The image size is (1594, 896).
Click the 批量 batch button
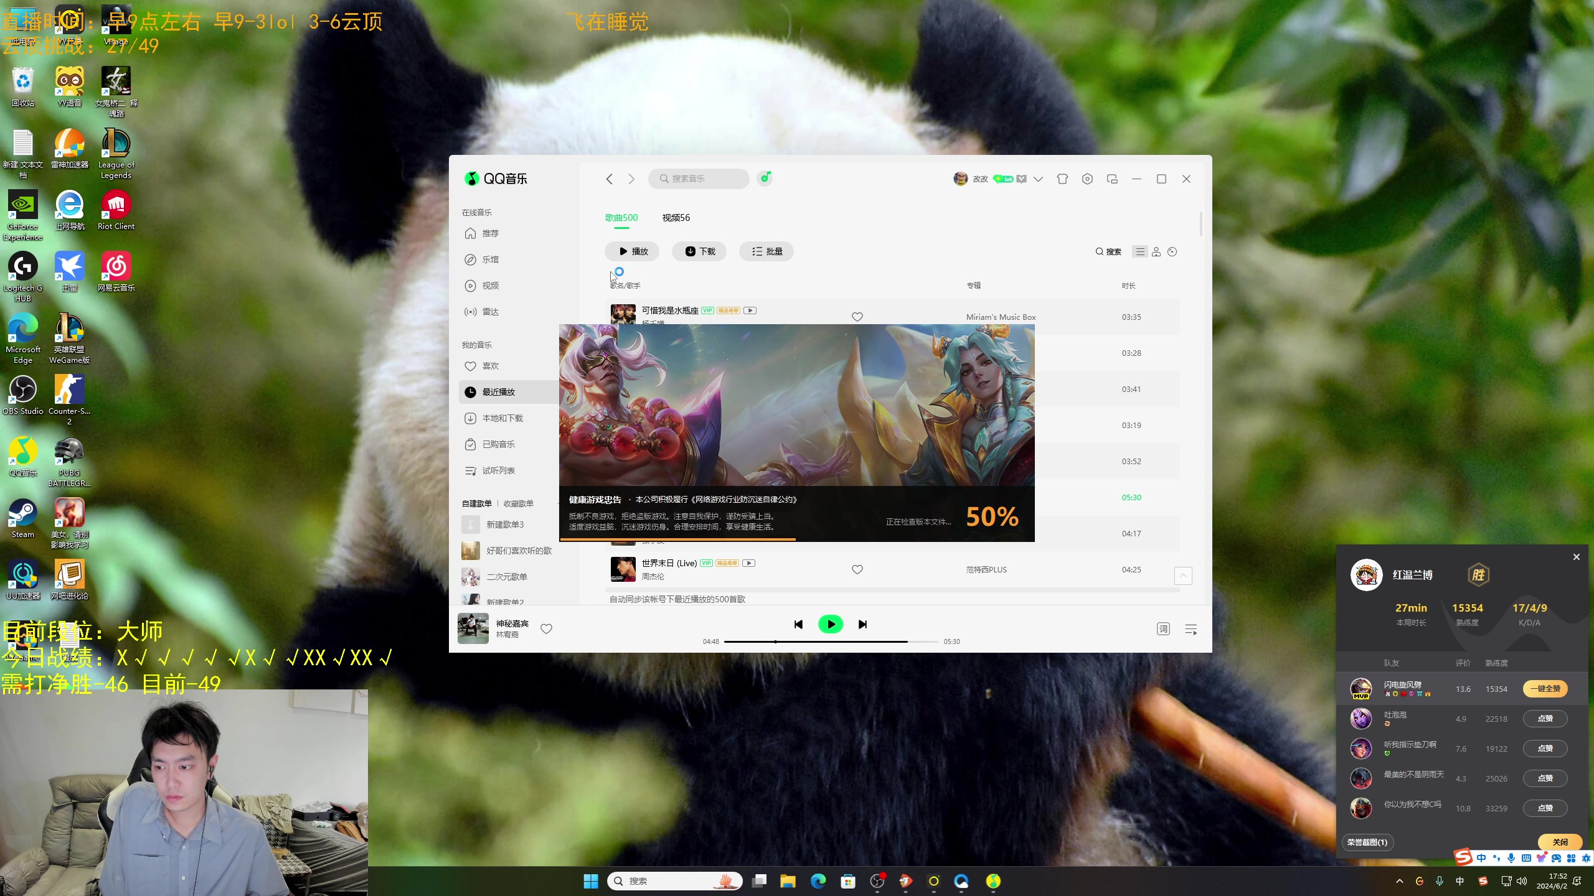766,251
